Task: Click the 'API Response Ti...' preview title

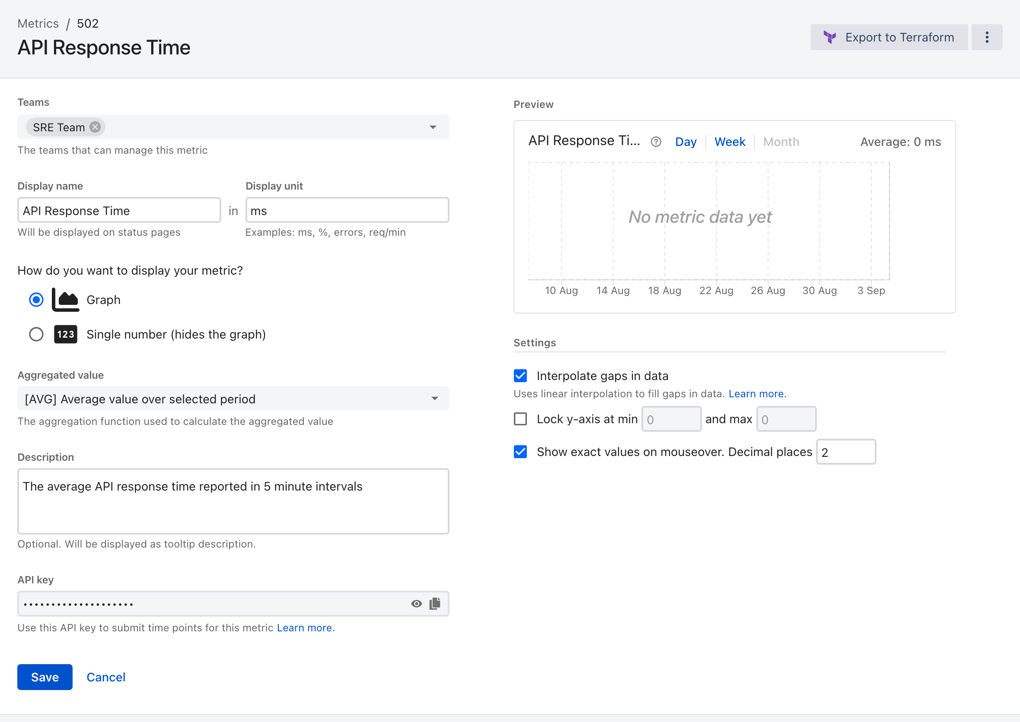Action: point(584,140)
